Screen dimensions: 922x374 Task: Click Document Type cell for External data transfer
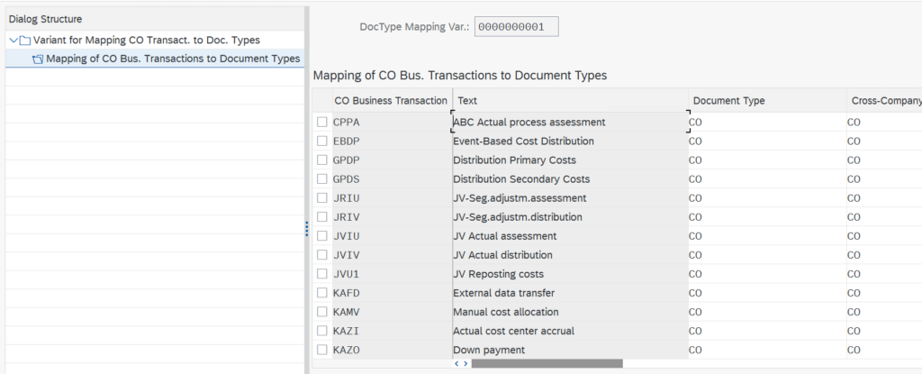coord(765,293)
